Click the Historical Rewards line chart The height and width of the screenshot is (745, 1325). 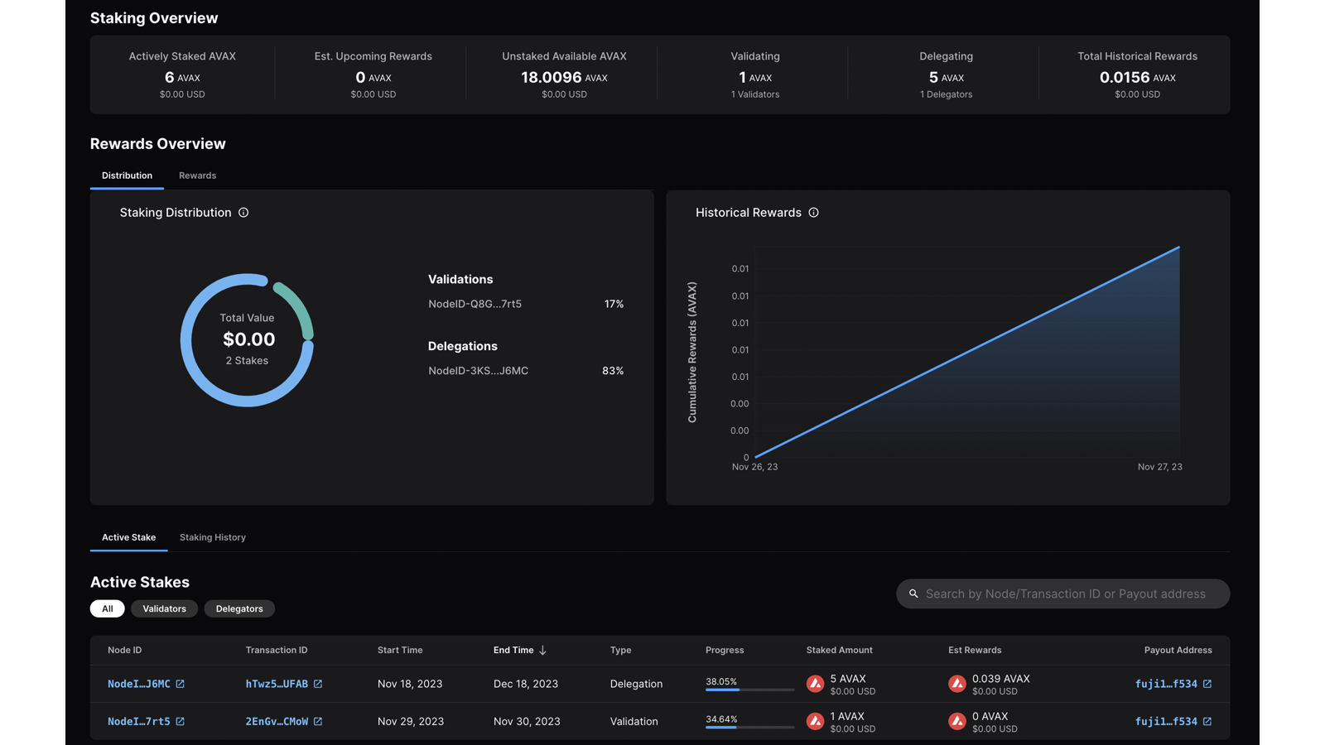point(967,352)
